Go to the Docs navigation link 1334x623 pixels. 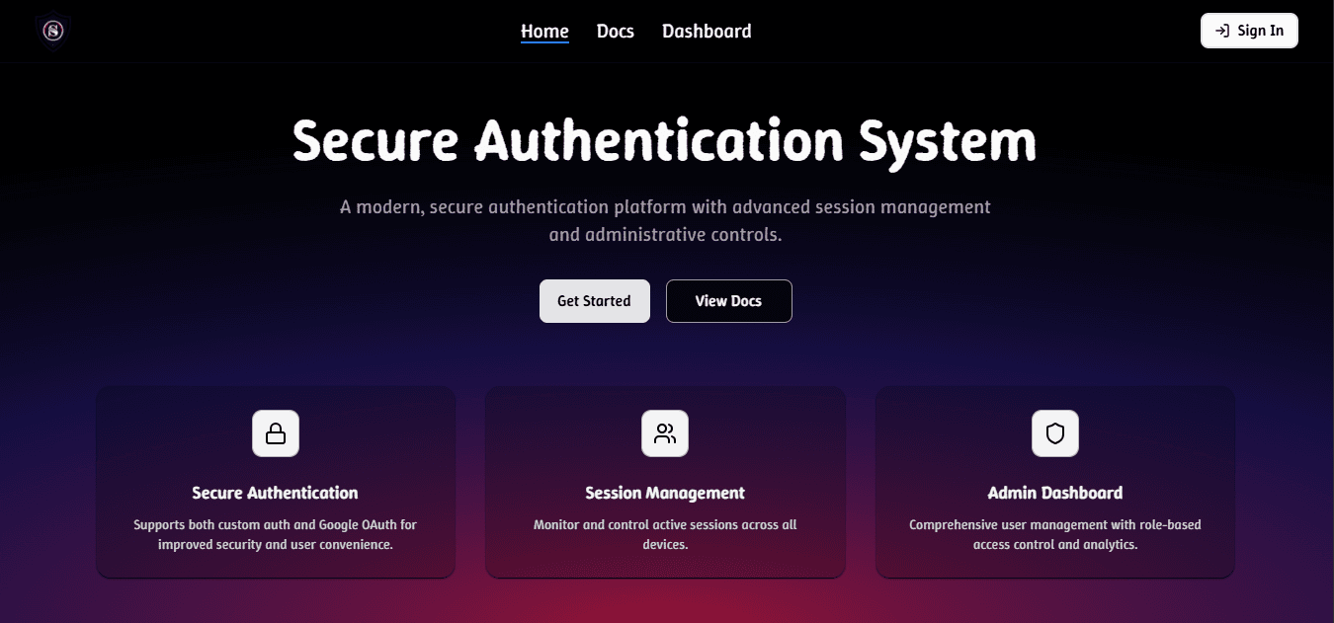(615, 31)
